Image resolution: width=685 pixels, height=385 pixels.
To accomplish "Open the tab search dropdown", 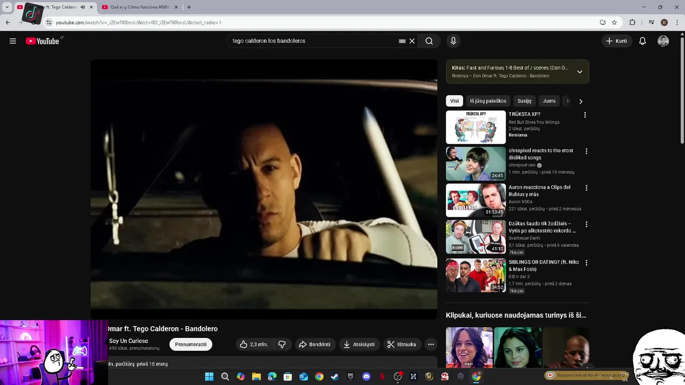I will click(7, 7).
